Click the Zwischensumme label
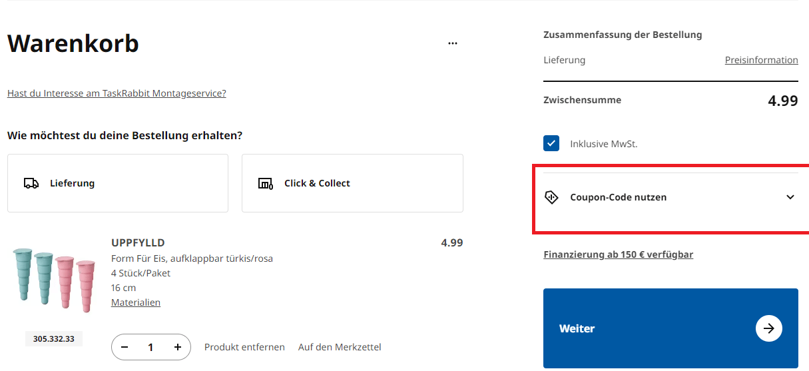The height and width of the screenshot is (371, 809). 582,100
